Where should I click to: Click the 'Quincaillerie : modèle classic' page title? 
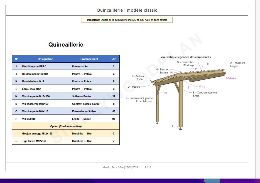[127, 10]
